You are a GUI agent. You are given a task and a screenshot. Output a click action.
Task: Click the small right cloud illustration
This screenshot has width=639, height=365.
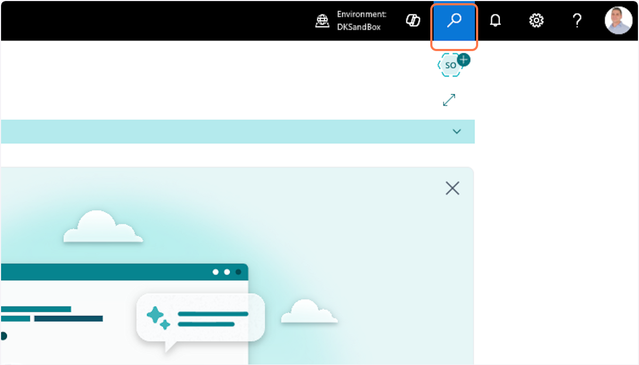click(x=309, y=312)
